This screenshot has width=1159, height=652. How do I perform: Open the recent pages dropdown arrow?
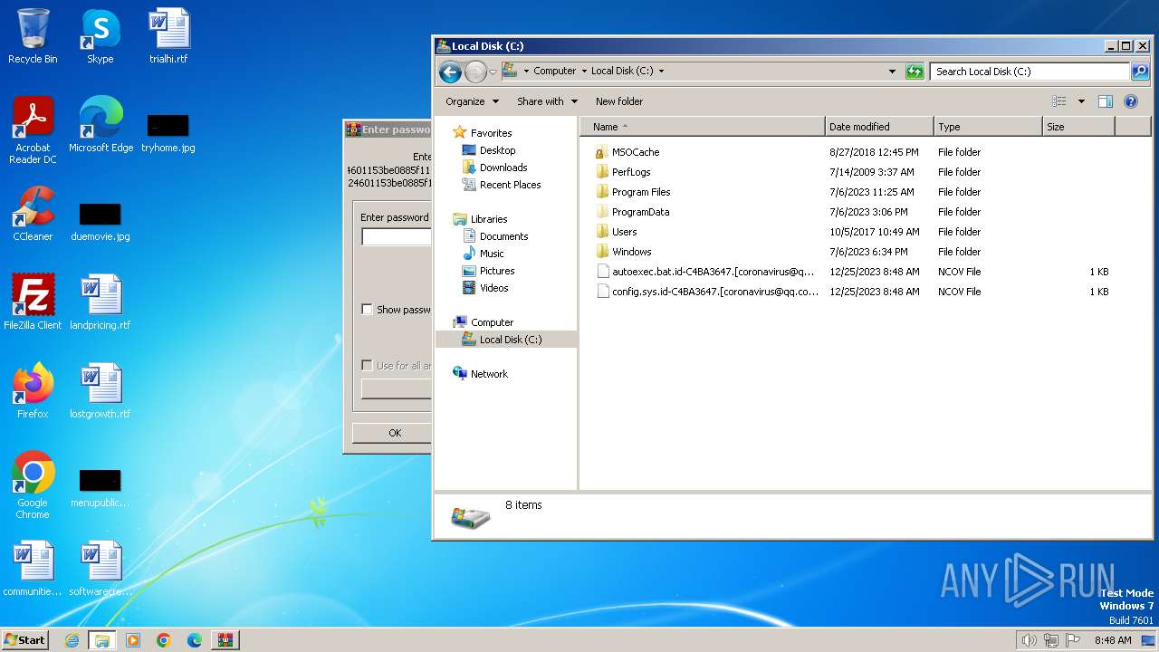tap(493, 72)
